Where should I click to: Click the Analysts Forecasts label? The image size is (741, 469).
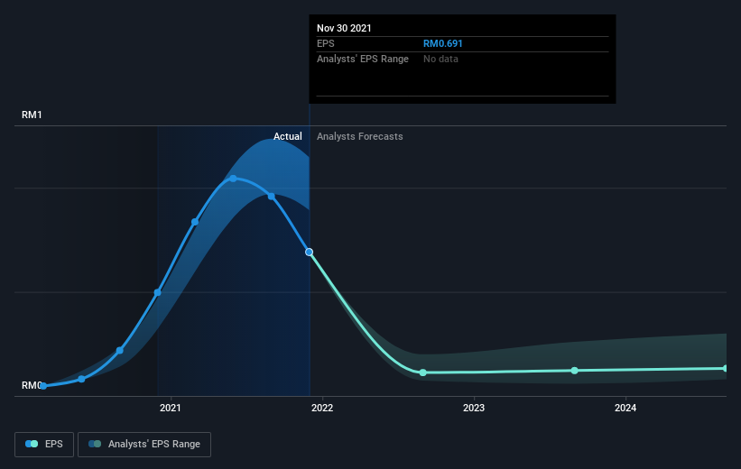coord(359,136)
